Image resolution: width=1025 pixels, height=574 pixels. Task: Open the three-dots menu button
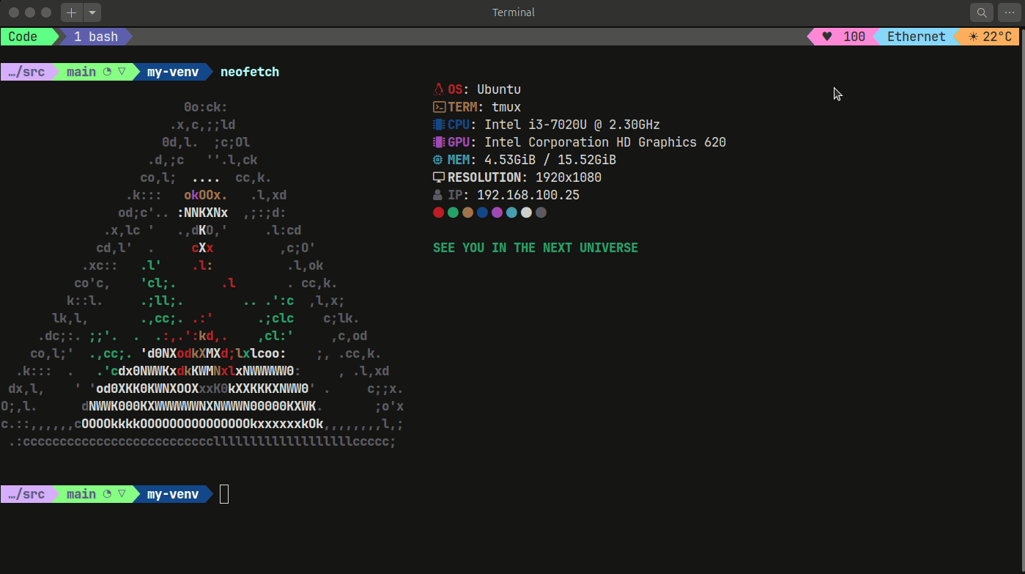pyautogui.click(x=1010, y=12)
